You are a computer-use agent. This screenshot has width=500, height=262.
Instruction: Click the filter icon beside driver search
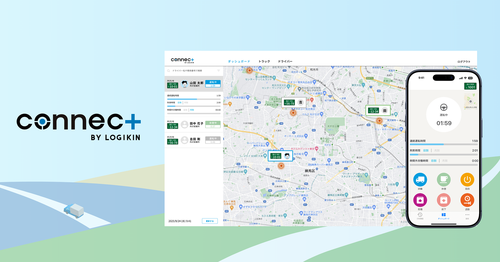pos(218,71)
